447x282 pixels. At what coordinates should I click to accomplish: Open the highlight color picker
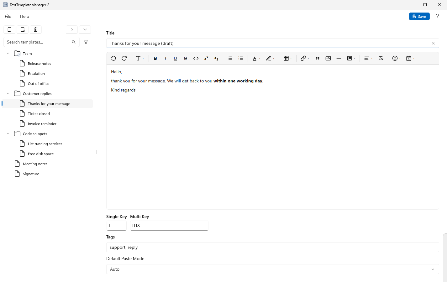[x=270, y=58]
